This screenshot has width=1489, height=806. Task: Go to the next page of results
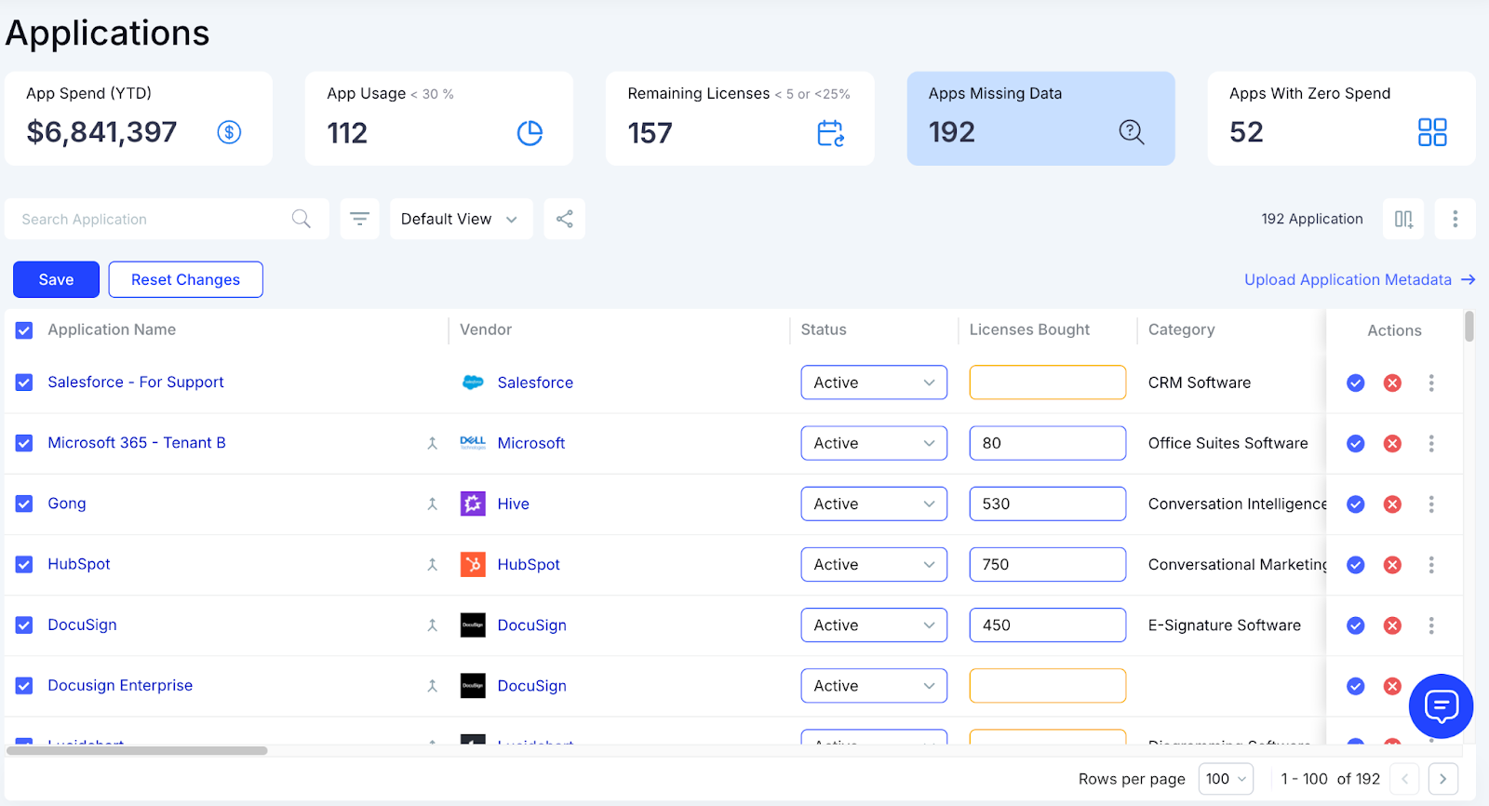(1442, 779)
